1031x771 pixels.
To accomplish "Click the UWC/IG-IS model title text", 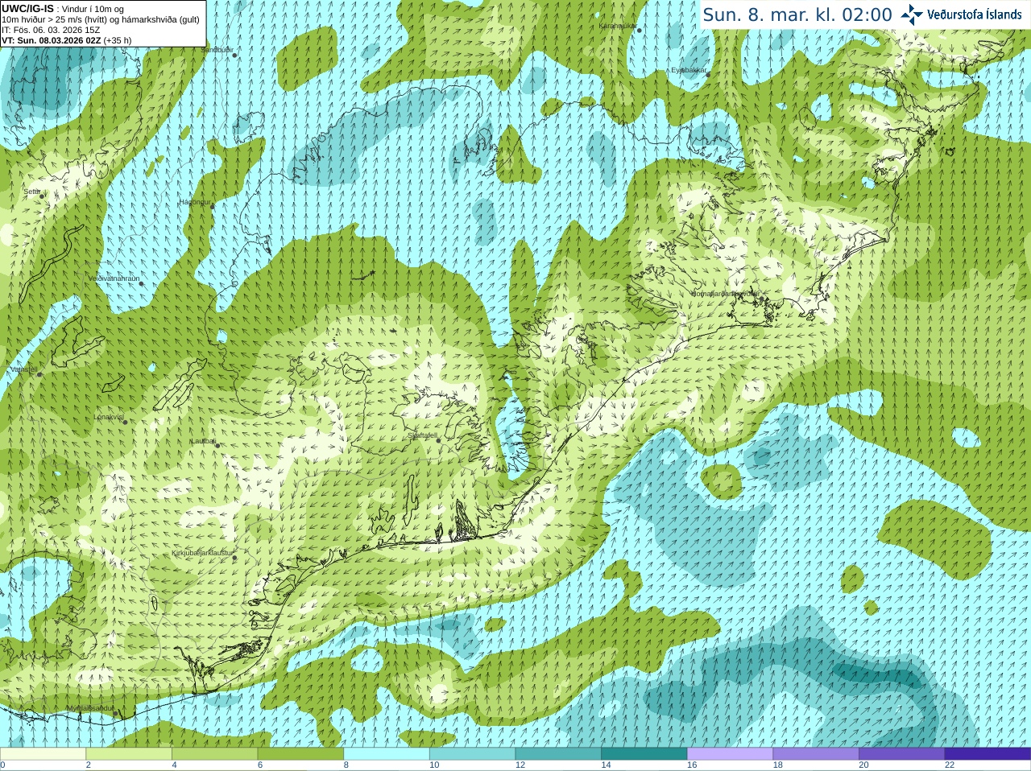I will [27, 9].
